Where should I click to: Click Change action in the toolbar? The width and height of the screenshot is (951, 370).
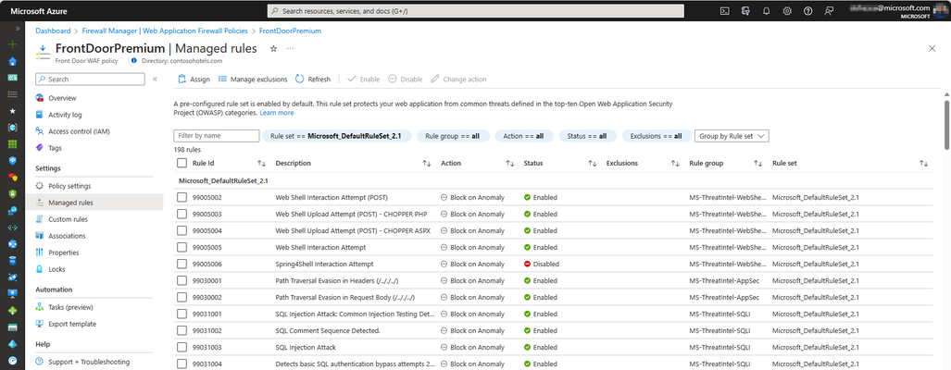(x=458, y=80)
